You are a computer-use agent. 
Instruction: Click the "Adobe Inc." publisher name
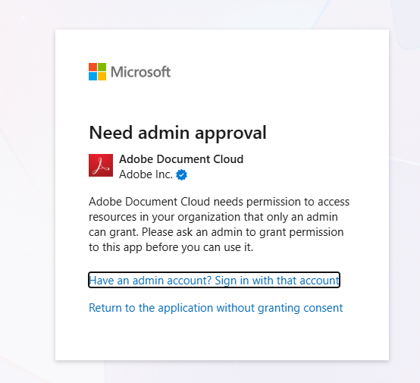pyautogui.click(x=146, y=174)
